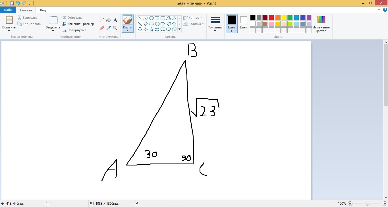Select the Text tool
Image resolution: width=388 pixels, height=207 pixels.
click(115, 20)
